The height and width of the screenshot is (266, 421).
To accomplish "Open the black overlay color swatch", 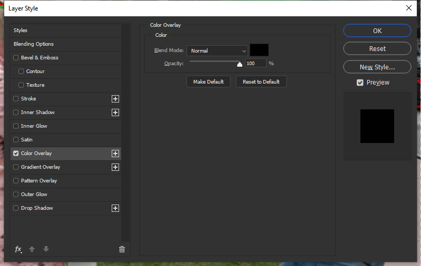I will (x=259, y=50).
